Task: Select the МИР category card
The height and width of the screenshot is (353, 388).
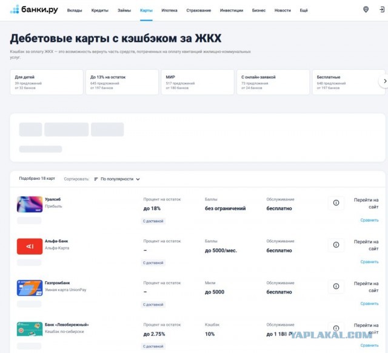Action: pyautogui.click(x=198, y=82)
